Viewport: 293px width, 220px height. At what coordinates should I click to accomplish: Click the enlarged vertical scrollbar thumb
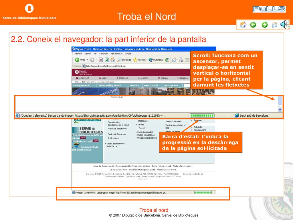[x=280, y=101]
